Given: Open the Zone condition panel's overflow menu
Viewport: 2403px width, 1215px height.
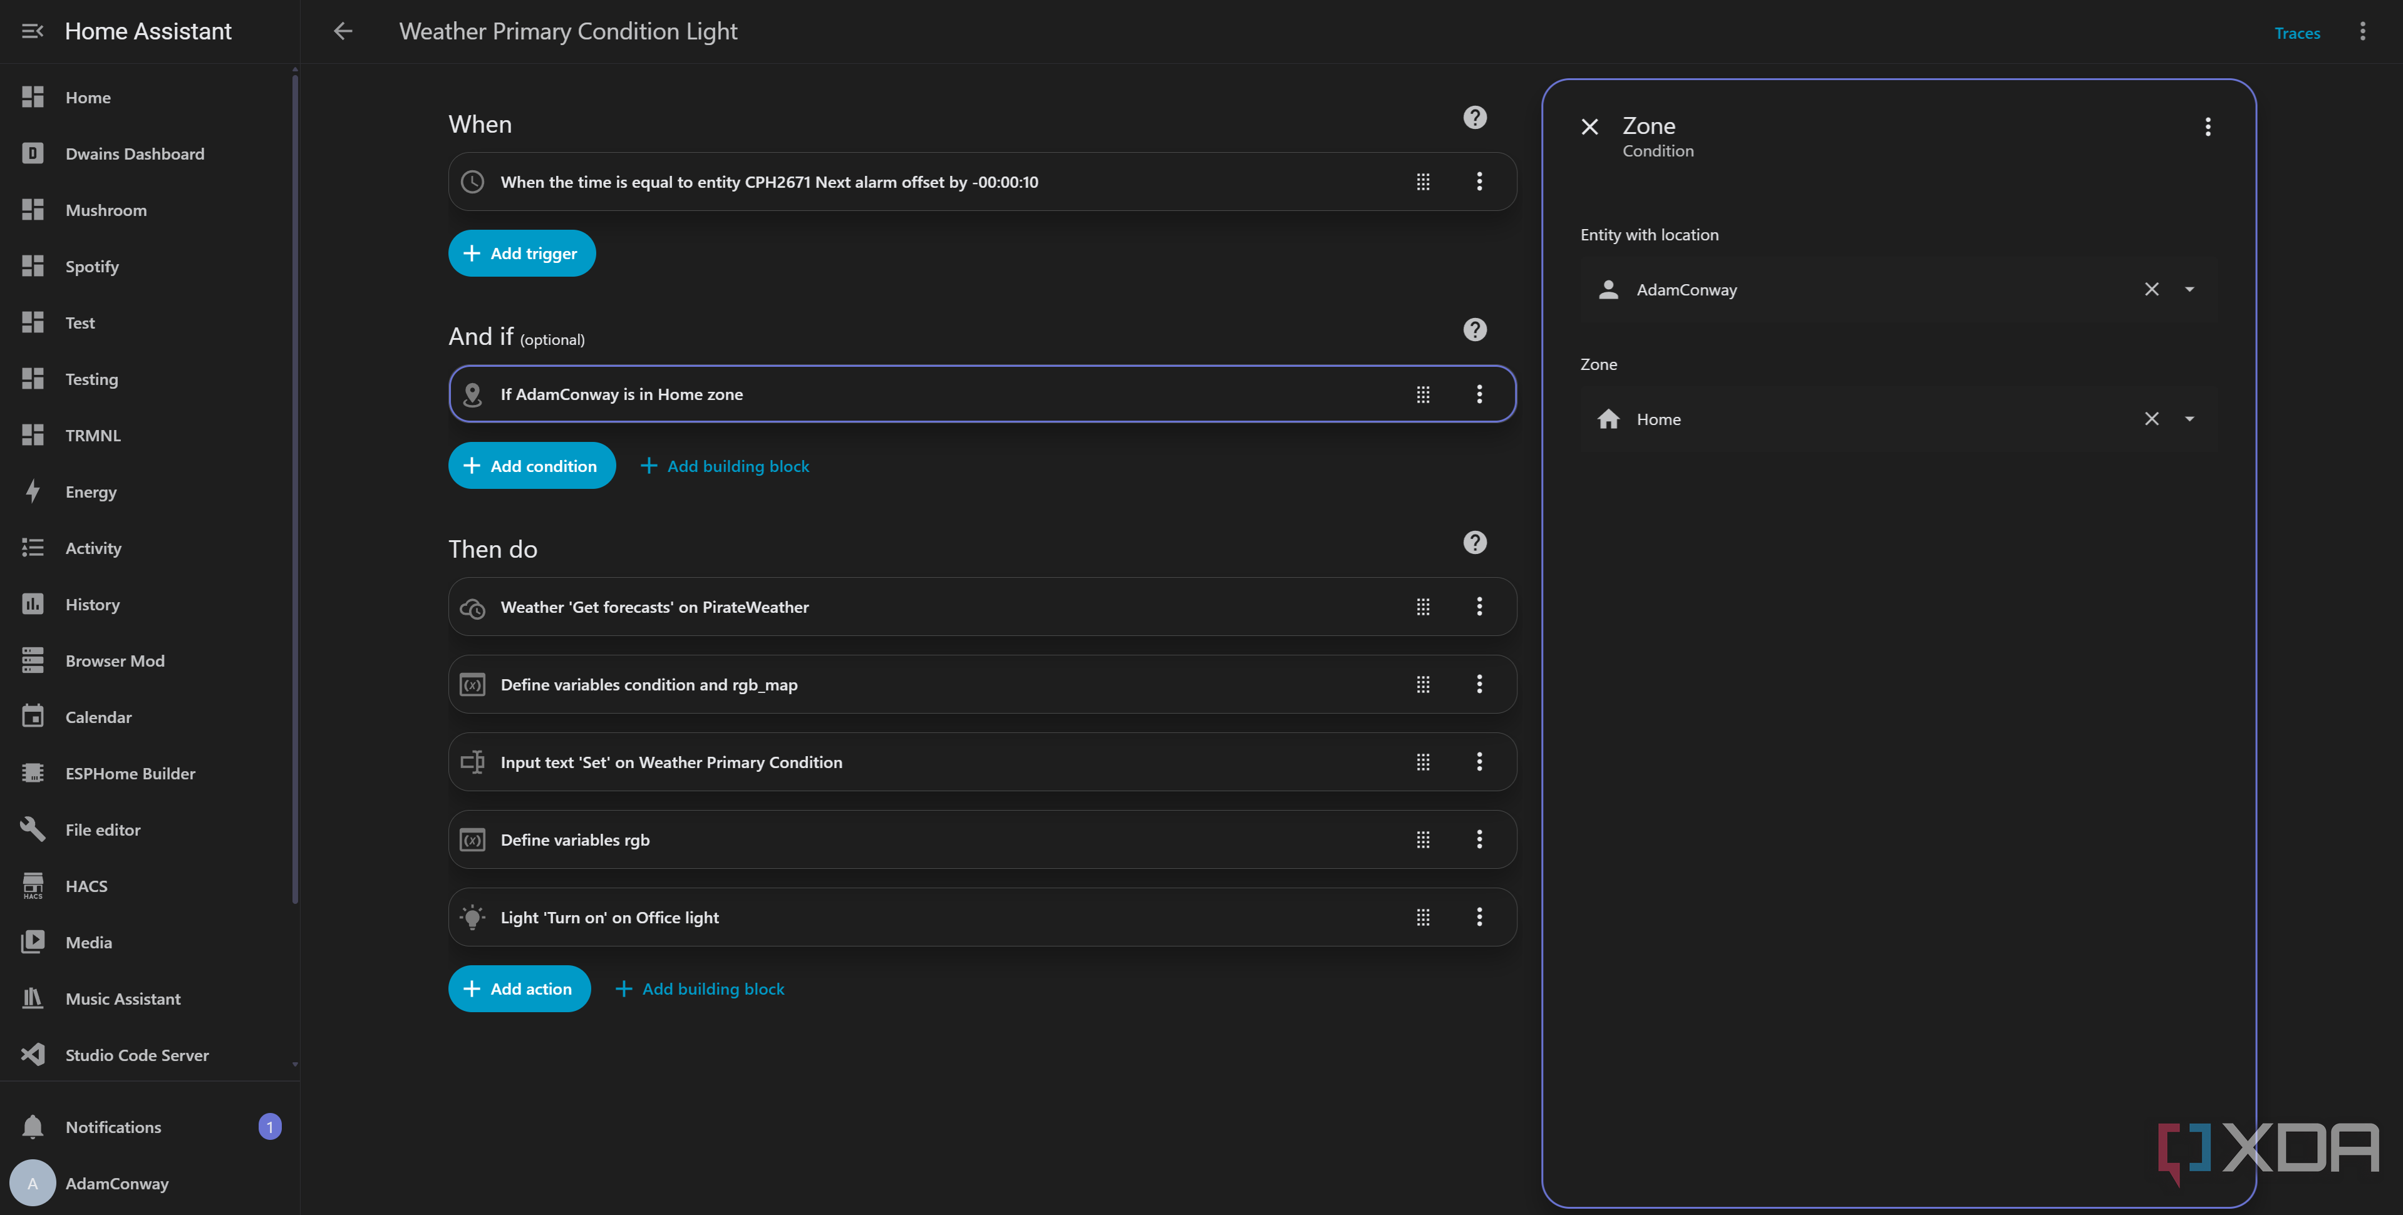Looking at the screenshot, I should pyautogui.click(x=2207, y=126).
